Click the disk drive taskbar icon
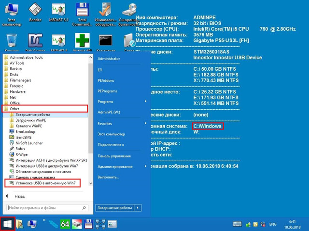The height and width of the screenshot is (231, 309). point(77,224)
